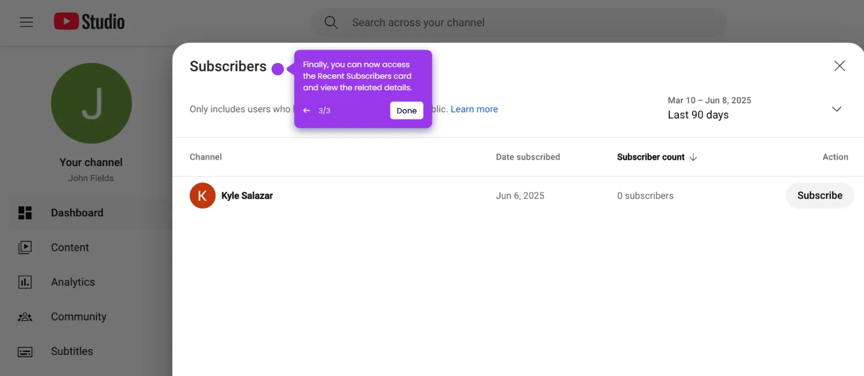Focus the 'Search across your channel' field
The width and height of the screenshot is (864, 376).
pyautogui.click(x=518, y=23)
